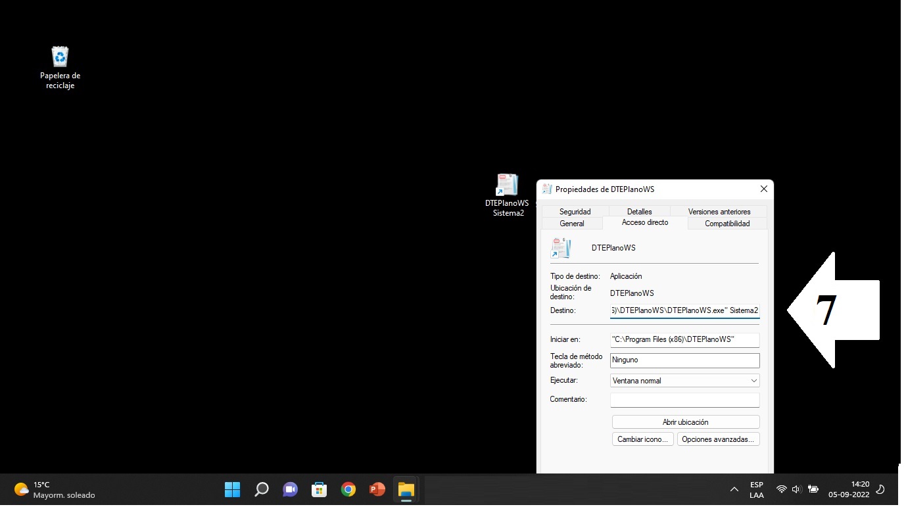The height and width of the screenshot is (509, 906).
Task: Click the Comentario input field
Action: [684, 400]
